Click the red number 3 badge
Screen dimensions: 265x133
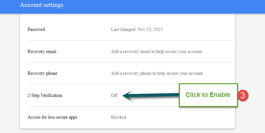tap(243, 95)
